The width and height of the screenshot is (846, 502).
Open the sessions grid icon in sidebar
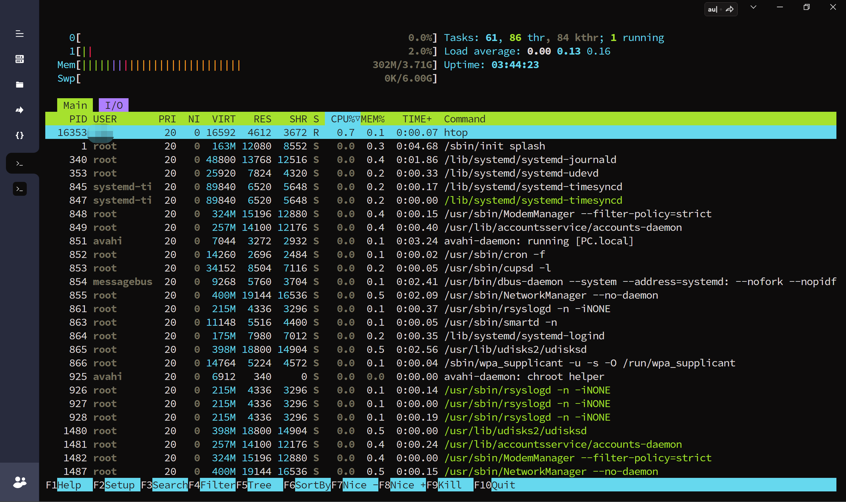coord(19,59)
